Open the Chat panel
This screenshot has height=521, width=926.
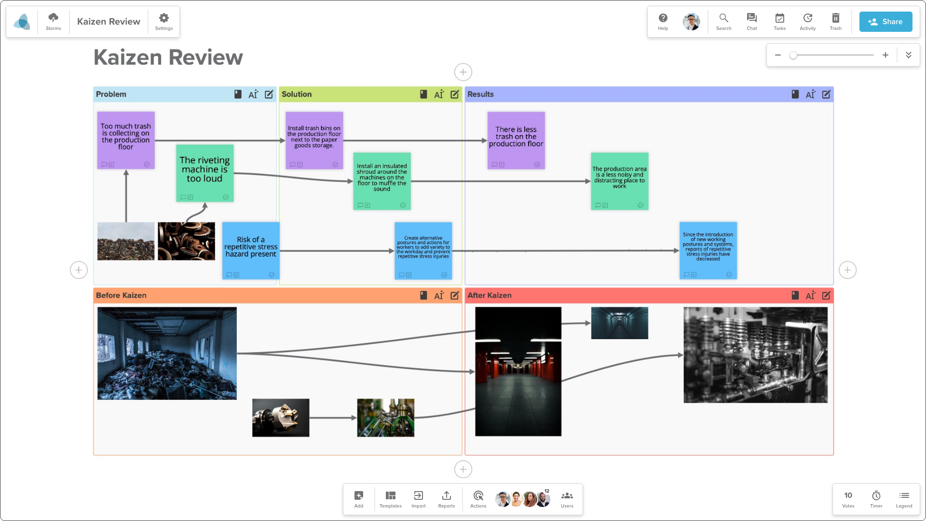(751, 21)
